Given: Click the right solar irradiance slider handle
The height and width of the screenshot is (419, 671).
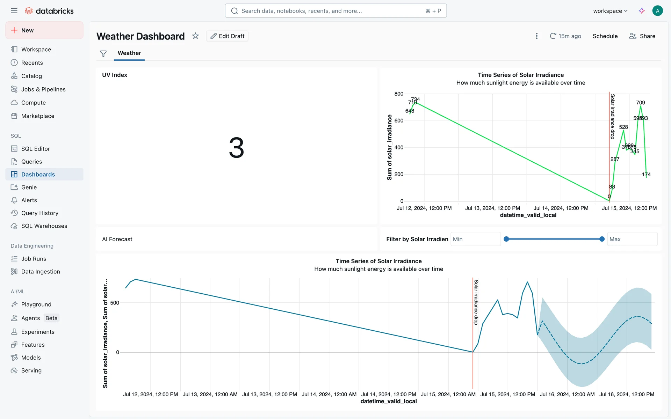Looking at the screenshot, I should tap(602, 239).
